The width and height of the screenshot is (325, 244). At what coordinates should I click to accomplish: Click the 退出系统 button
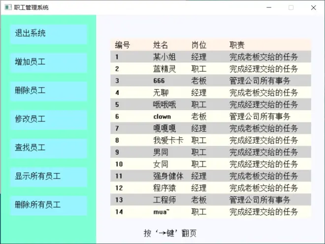(x=48, y=34)
